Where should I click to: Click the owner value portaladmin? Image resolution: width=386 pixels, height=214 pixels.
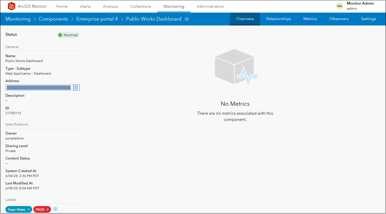[15, 138]
